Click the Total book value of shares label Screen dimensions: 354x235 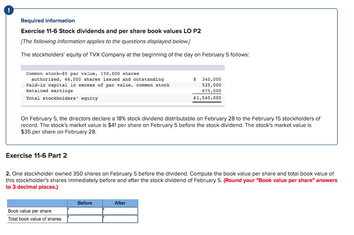point(35,219)
